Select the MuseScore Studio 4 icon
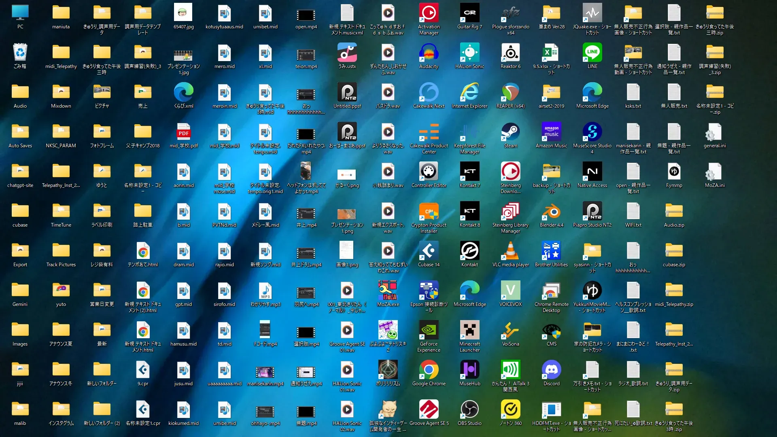The image size is (777, 437). tap(592, 132)
